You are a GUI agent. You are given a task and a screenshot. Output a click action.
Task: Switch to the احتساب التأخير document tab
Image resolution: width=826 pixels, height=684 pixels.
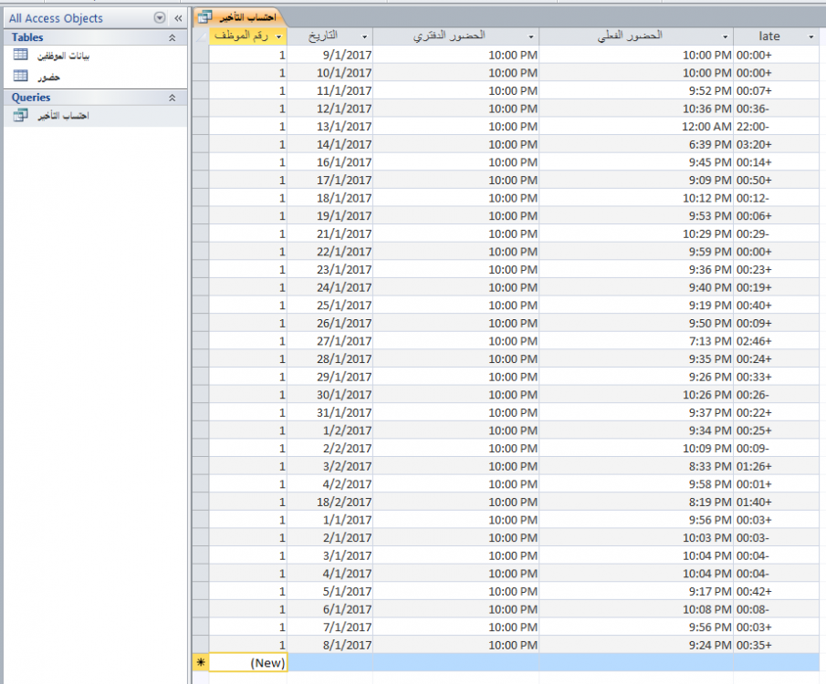241,17
